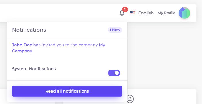Click the red unread count badge

[125, 10]
